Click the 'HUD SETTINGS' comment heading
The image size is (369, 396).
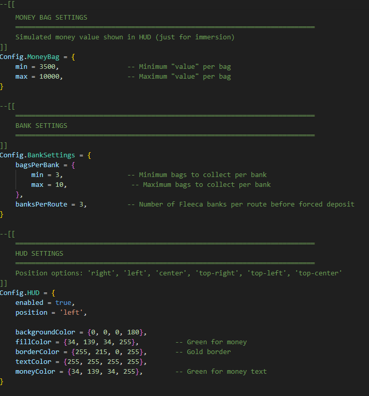tap(39, 253)
